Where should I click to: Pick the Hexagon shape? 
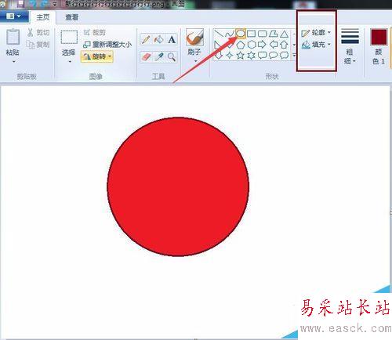click(252, 45)
